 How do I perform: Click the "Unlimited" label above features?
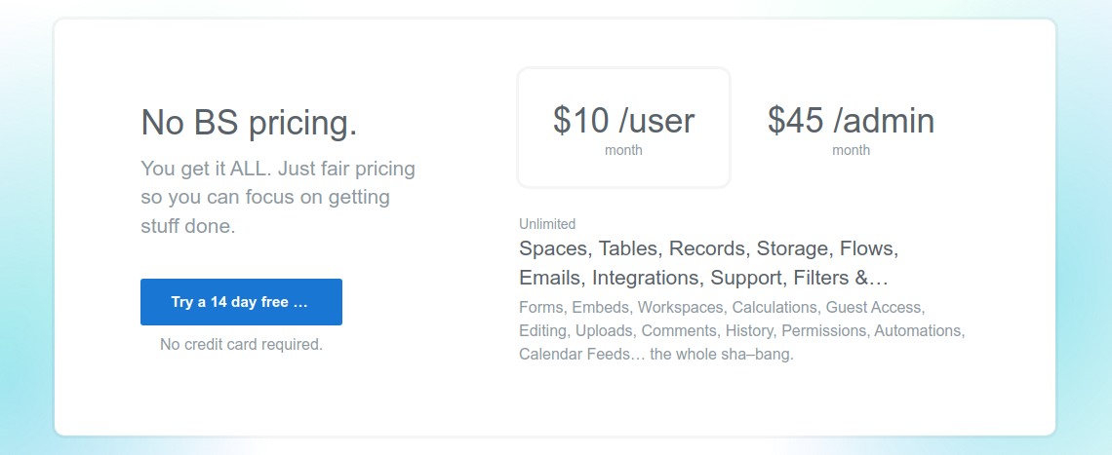[547, 224]
